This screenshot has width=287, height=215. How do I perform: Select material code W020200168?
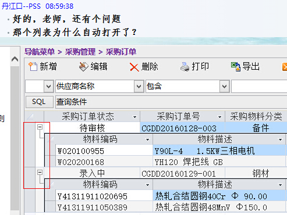tap(104, 162)
